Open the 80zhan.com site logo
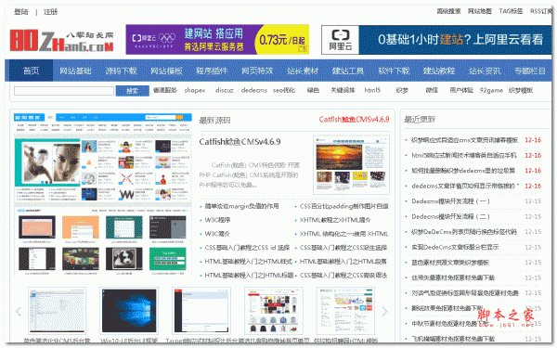557x348 pixels. (62, 41)
